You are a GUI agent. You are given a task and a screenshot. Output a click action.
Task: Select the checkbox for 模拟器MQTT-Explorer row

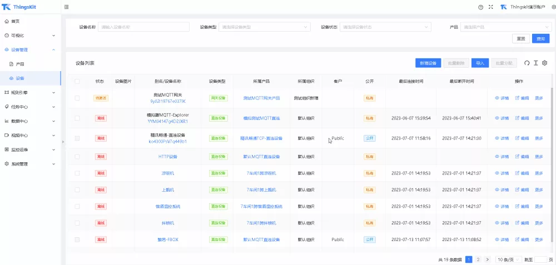pyautogui.click(x=77, y=118)
